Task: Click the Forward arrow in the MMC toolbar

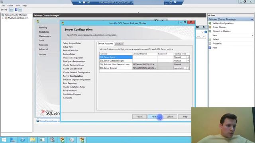Action: (x=6, y=10)
